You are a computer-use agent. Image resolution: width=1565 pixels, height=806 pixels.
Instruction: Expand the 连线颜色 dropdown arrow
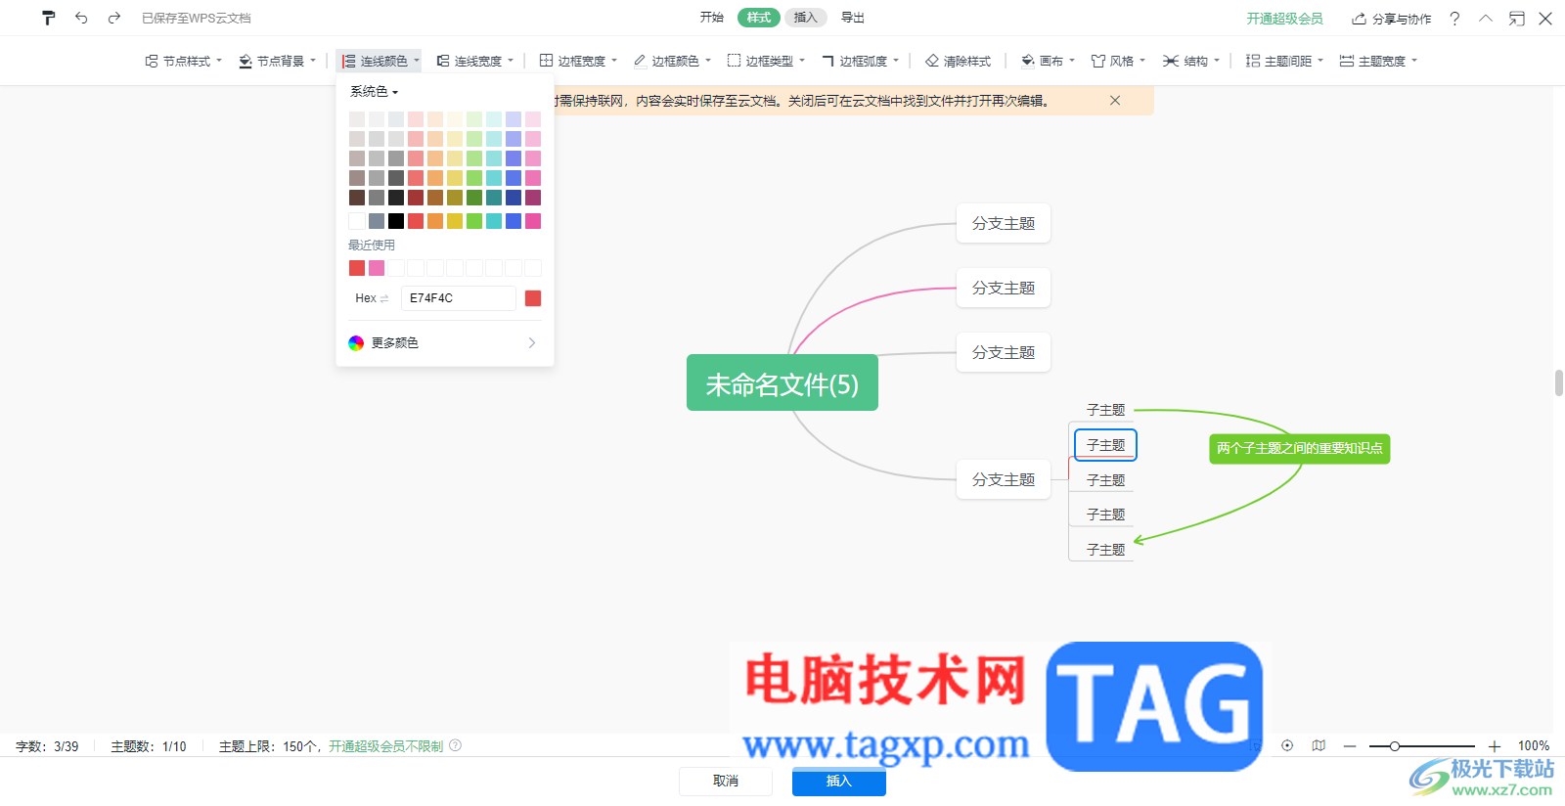[417, 61]
